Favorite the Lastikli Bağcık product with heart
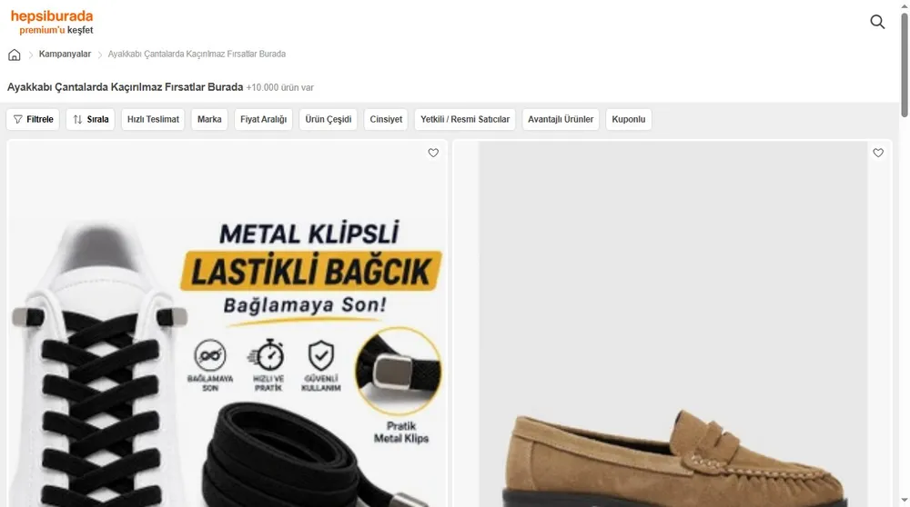This screenshot has width=910, height=507. pyautogui.click(x=433, y=153)
